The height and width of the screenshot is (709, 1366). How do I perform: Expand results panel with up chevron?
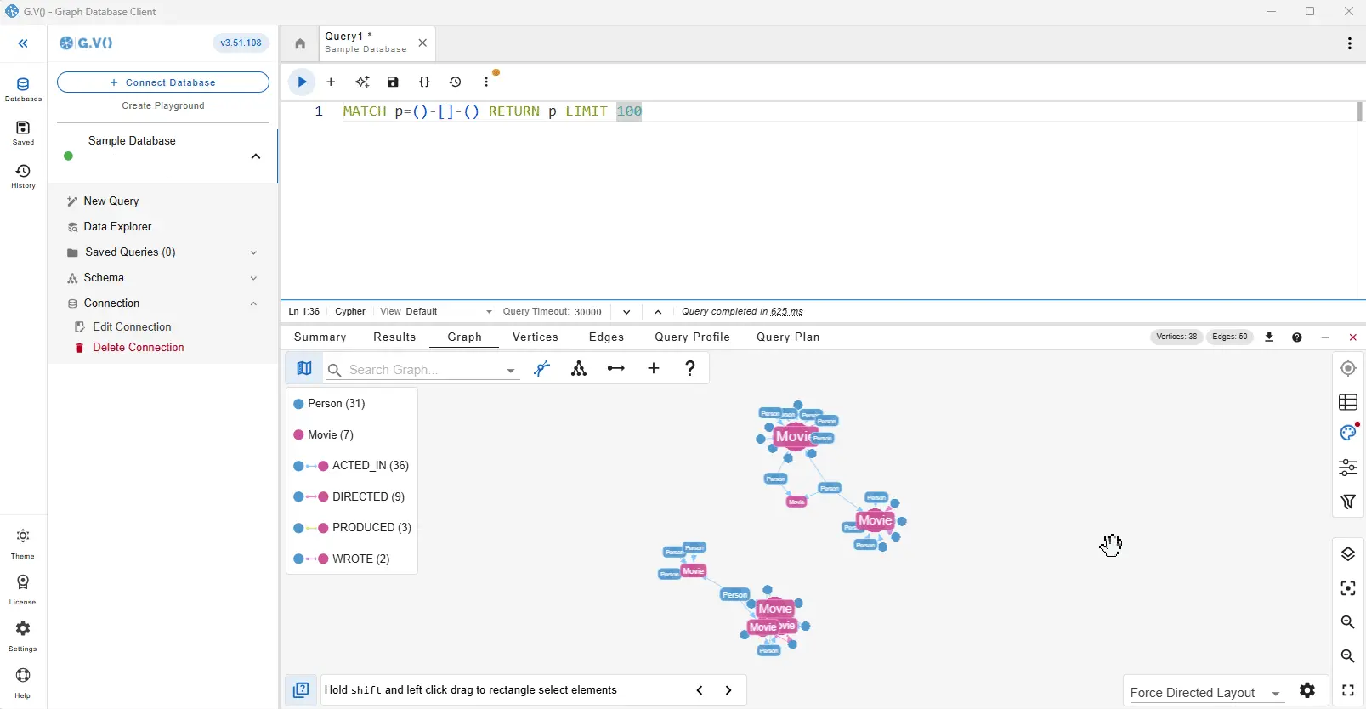point(658,312)
